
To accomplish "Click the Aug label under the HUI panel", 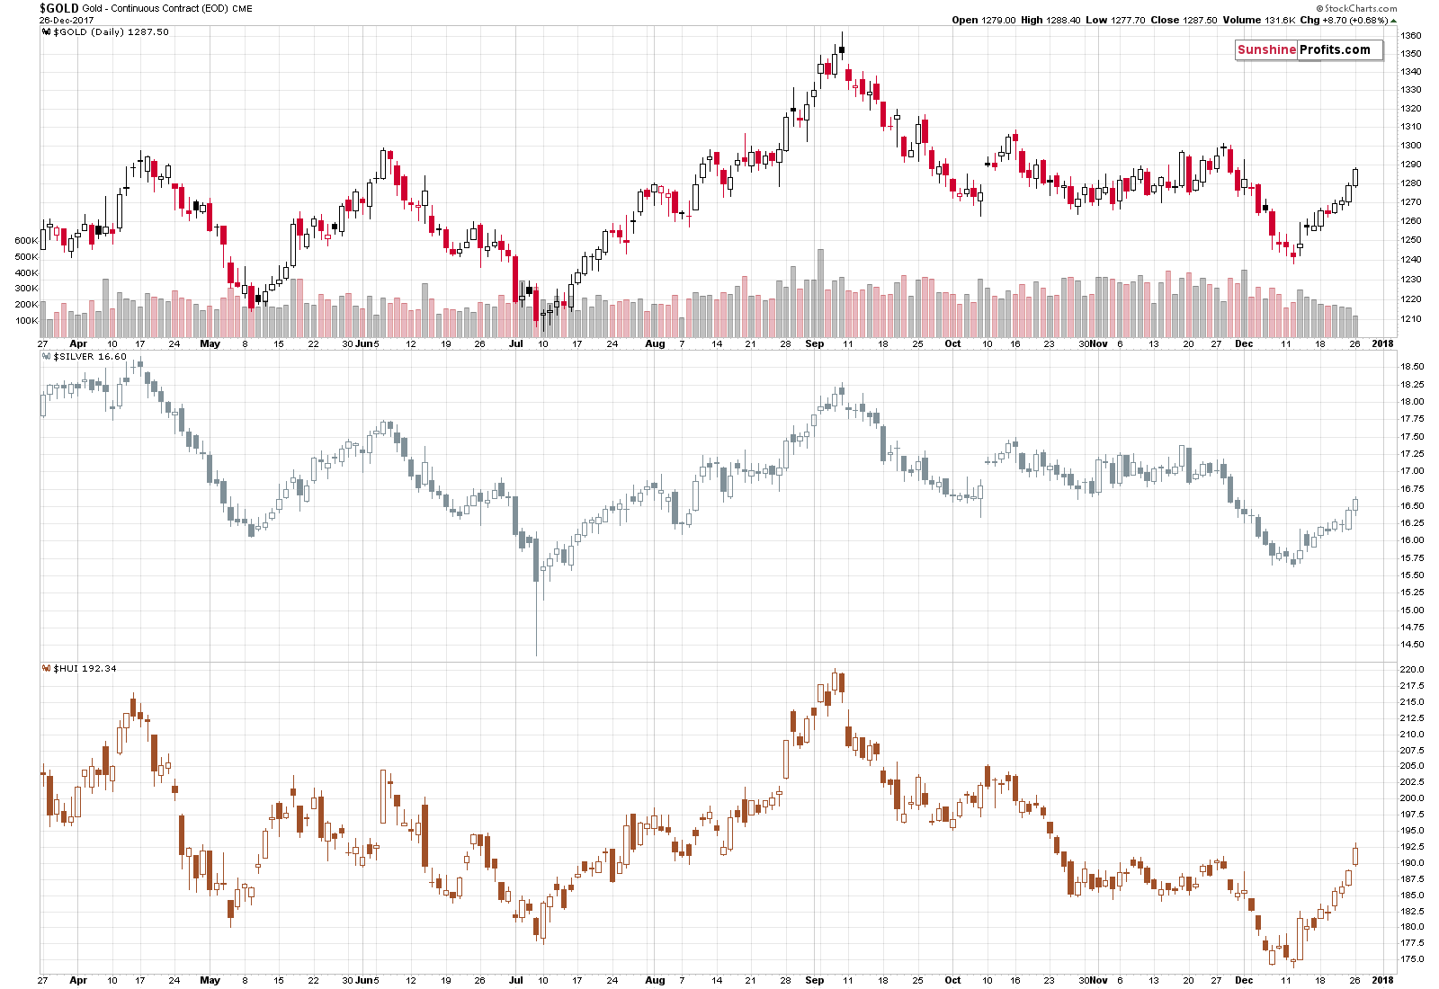I will (x=655, y=980).
